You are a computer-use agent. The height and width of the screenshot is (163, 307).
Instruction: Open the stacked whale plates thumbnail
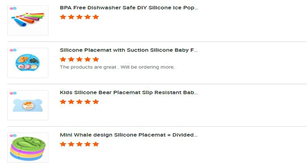(28, 148)
